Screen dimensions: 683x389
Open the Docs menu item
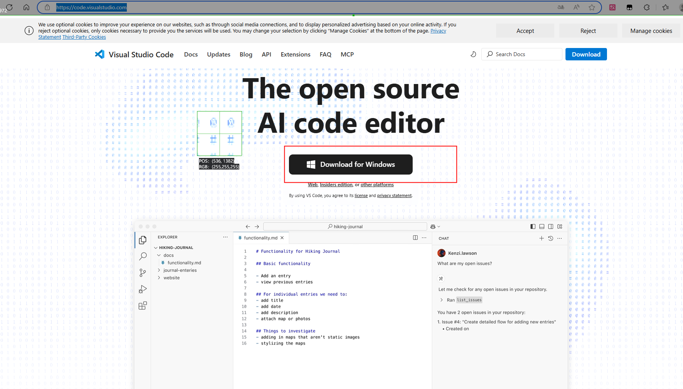click(x=191, y=55)
